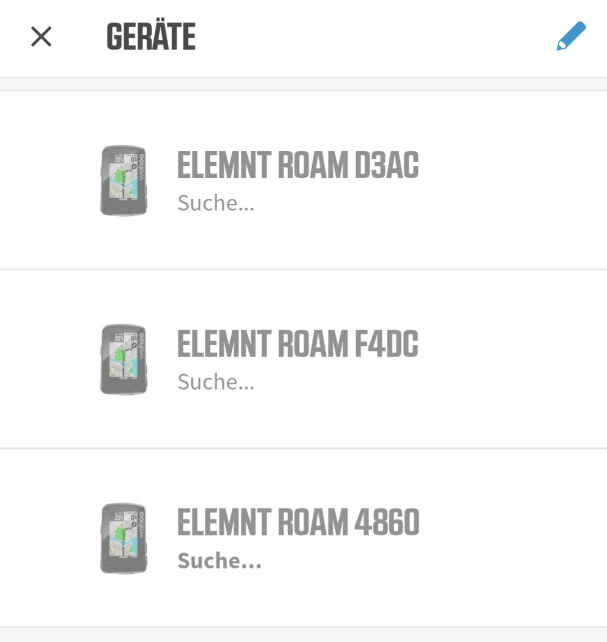Tap the ELEMNT ROAM F4DC device image
The image size is (607, 642).
tap(124, 359)
